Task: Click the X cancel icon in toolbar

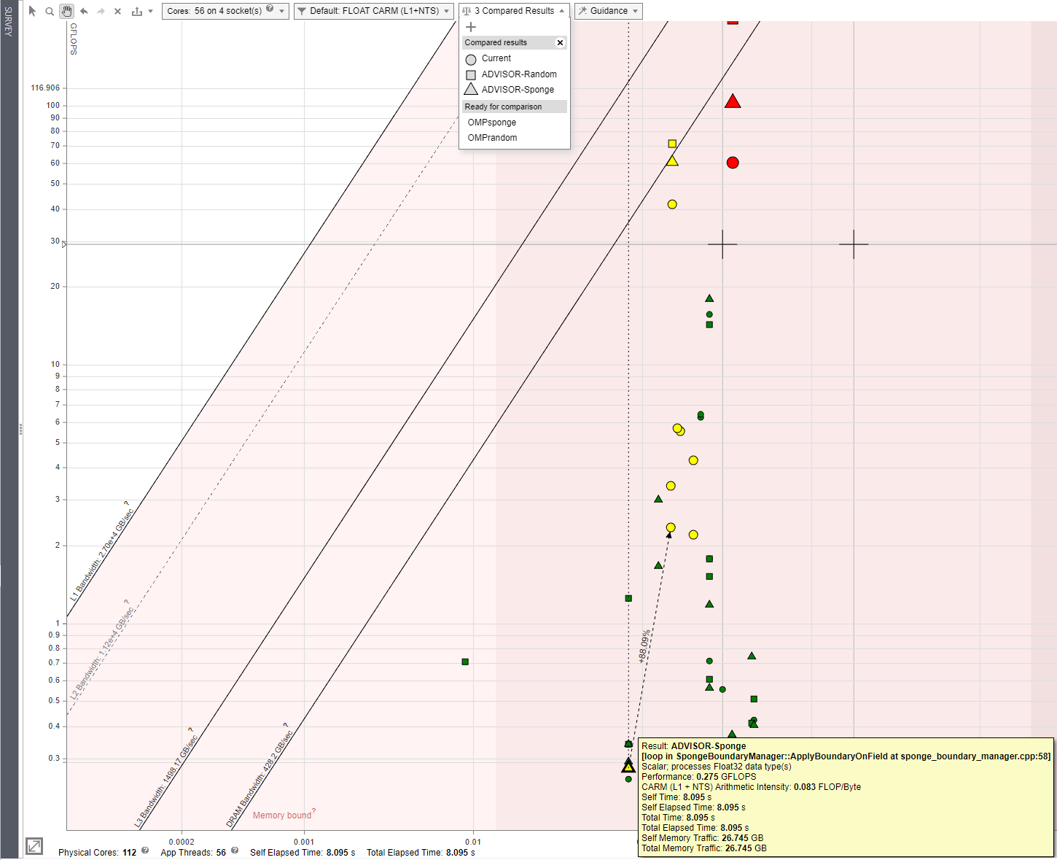Action: pyautogui.click(x=117, y=11)
